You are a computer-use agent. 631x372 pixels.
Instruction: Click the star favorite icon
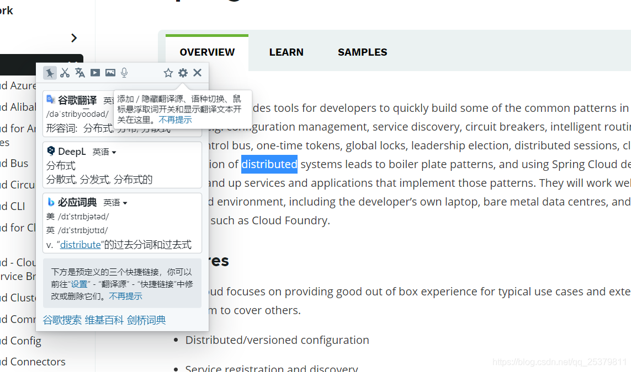pos(168,73)
